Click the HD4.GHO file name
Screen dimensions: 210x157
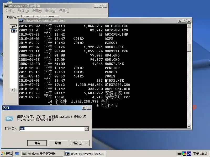pyautogui.click(x=112, y=55)
